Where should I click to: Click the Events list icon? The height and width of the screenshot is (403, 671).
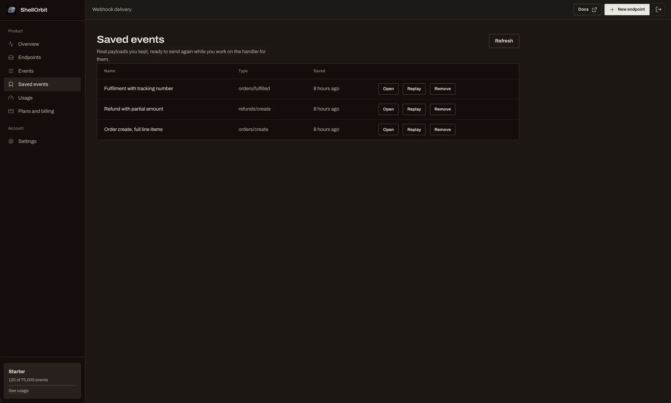point(11,71)
